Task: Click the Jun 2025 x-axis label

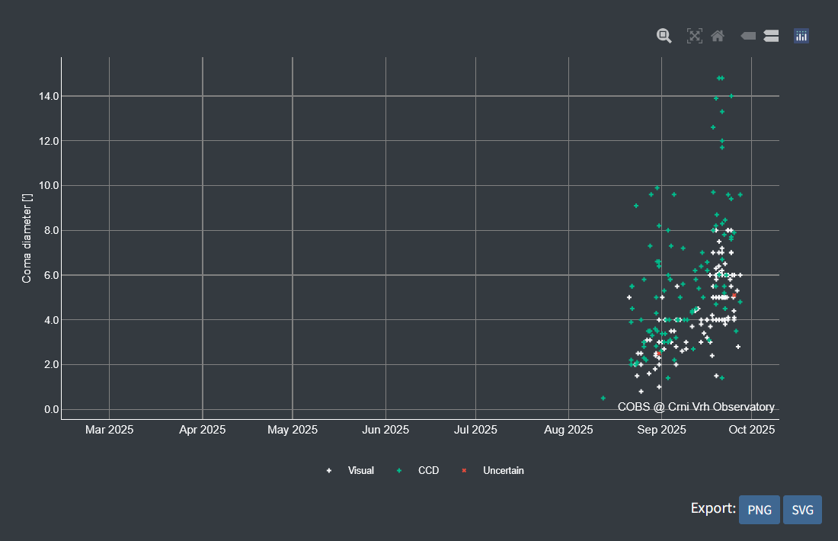Action: (x=385, y=431)
